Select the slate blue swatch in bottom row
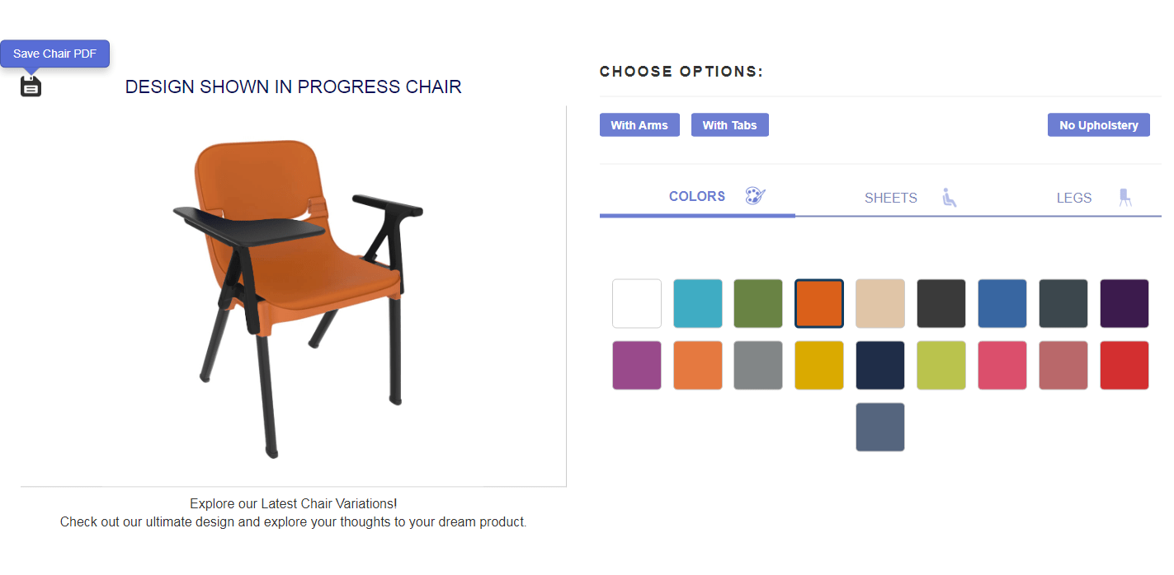The image size is (1174, 575). pos(880,427)
